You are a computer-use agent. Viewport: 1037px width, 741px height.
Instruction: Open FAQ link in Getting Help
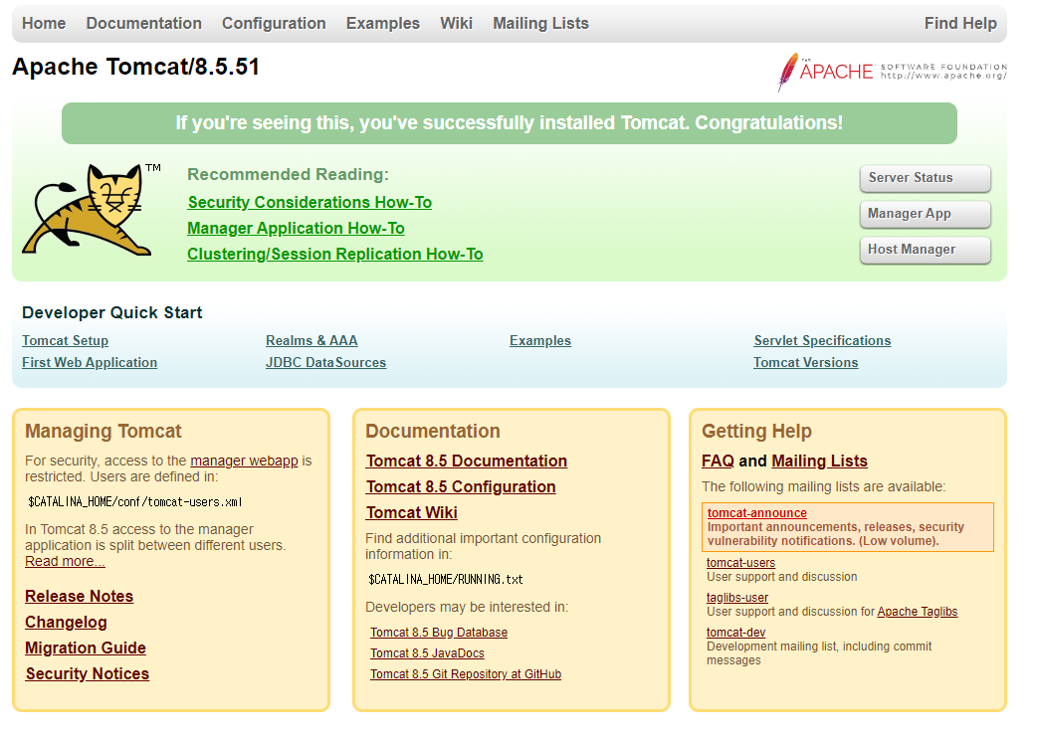(x=718, y=461)
